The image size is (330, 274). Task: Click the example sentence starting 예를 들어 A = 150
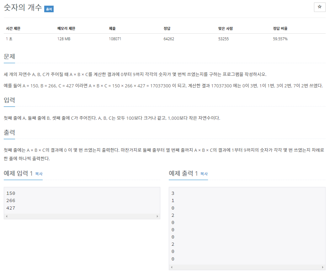coord(163,86)
